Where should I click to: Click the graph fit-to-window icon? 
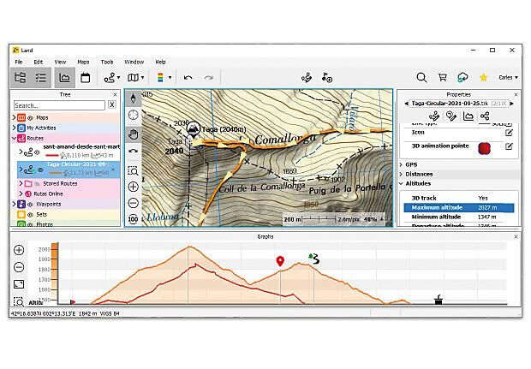point(19,284)
